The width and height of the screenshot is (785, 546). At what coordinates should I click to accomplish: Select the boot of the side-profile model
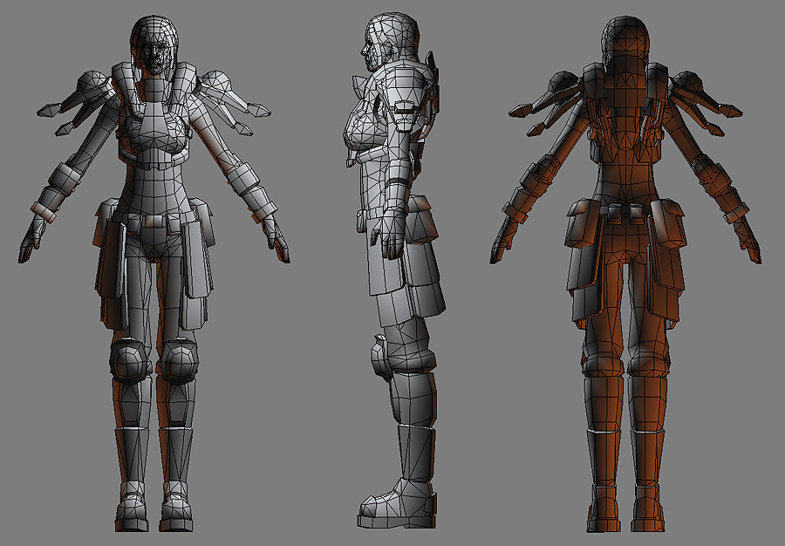tap(397, 502)
